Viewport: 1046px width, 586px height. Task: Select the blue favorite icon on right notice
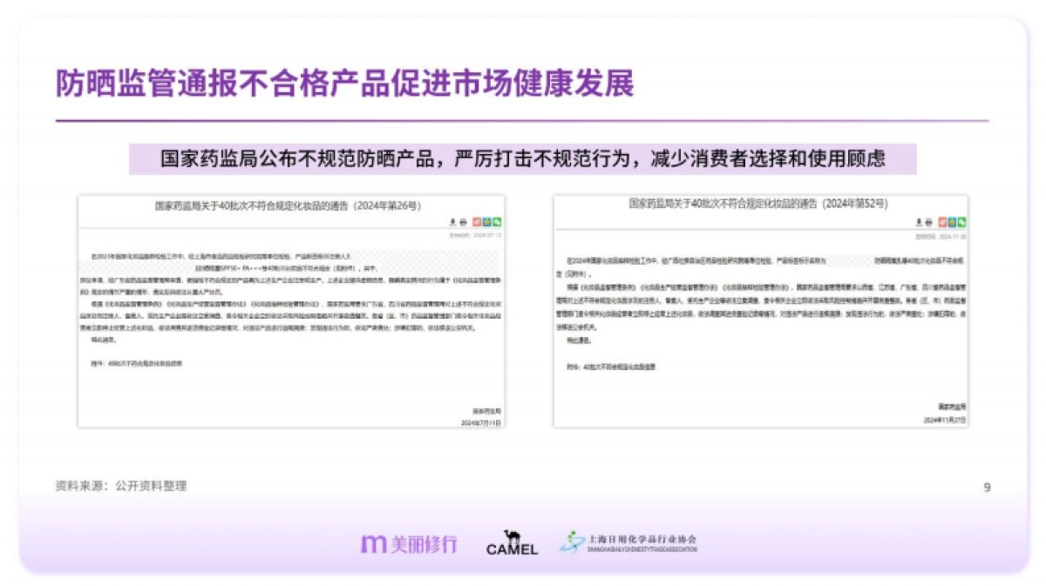click(952, 221)
